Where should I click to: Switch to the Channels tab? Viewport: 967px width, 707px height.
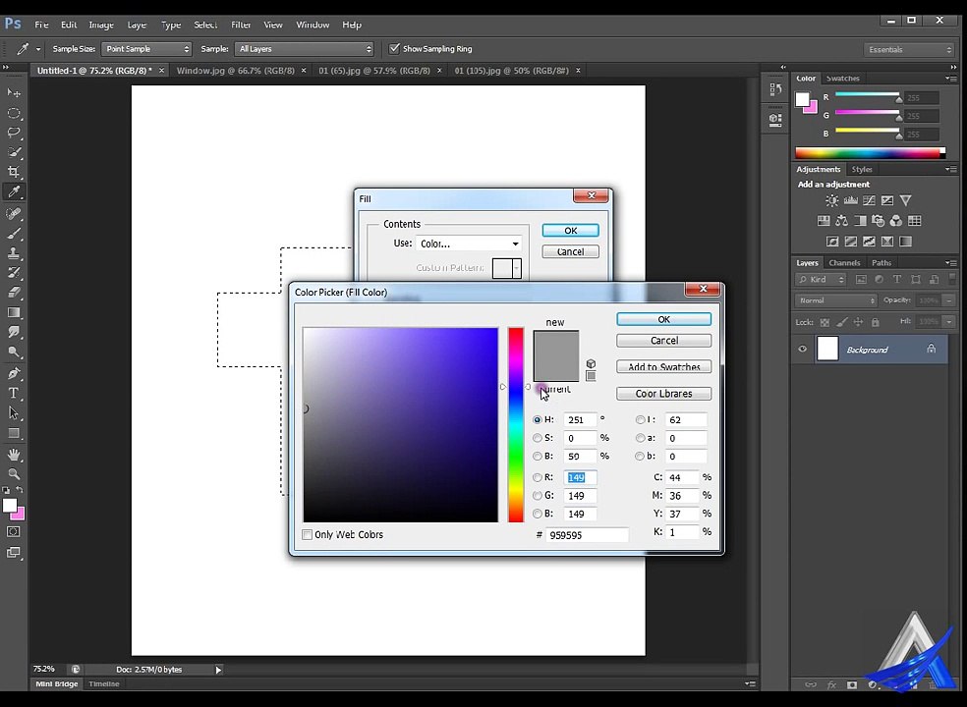click(x=844, y=262)
